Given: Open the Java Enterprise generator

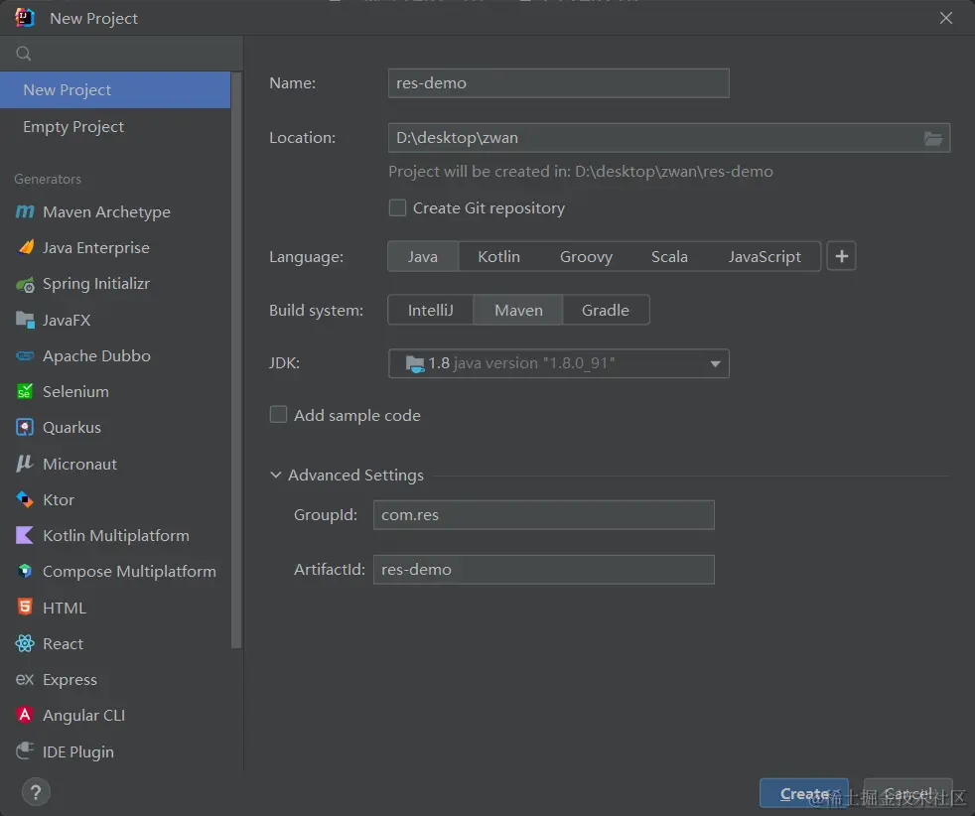Looking at the screenshot, I should point(115,247).
